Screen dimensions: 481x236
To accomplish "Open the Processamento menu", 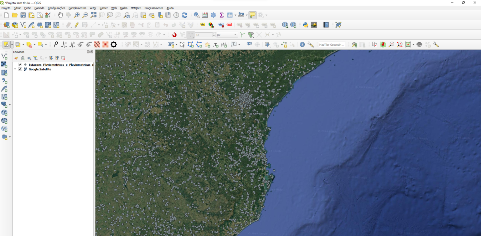I will (153, 8).
